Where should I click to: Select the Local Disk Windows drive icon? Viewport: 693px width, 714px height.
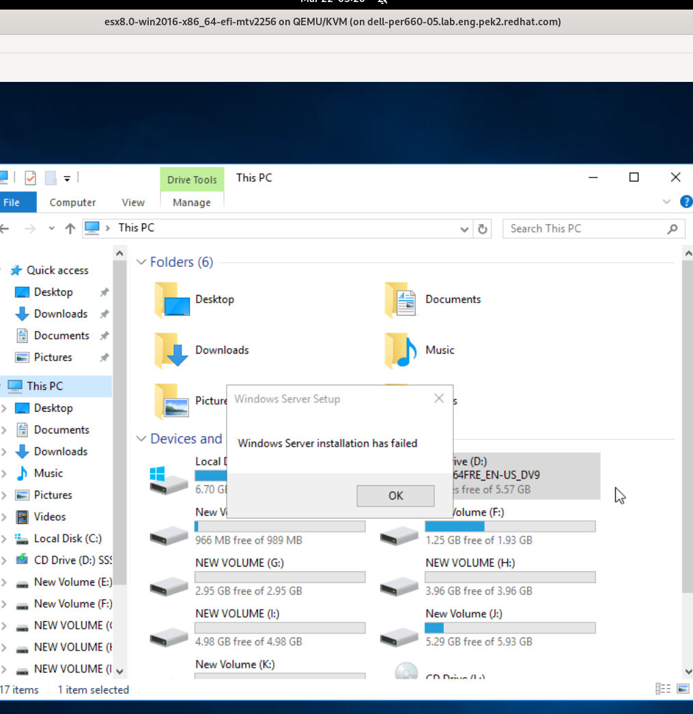point(169,481)
